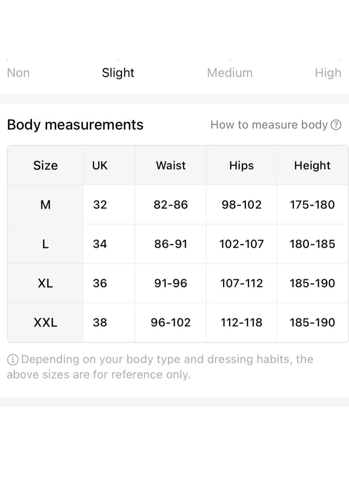Select the Slight stretch level
The width and height of the screenshot is (349, 477).
(118, 73)
